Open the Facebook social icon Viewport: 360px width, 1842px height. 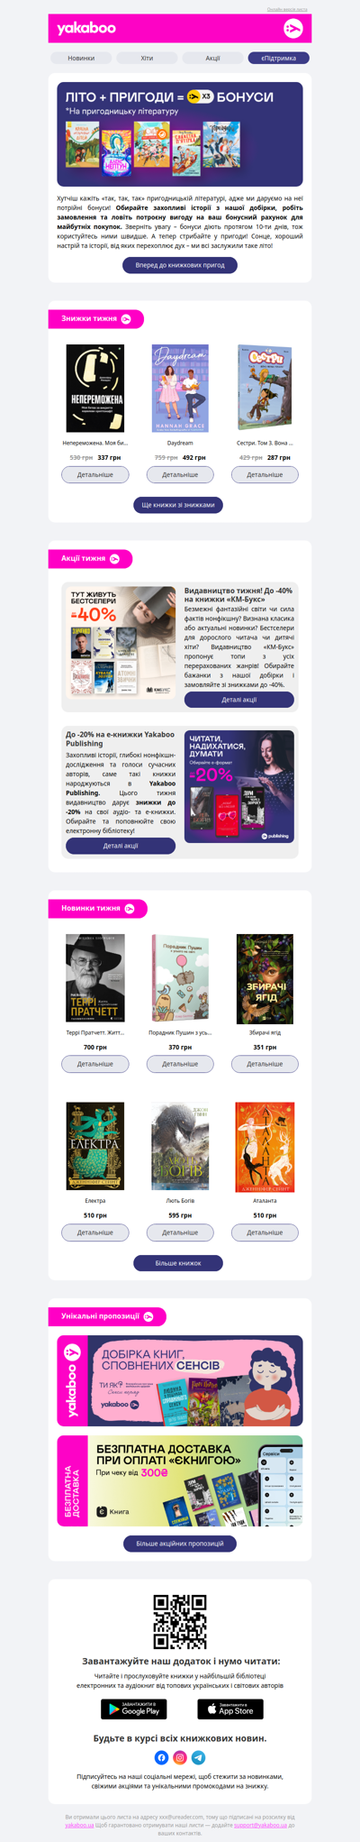click(161, 1756)
